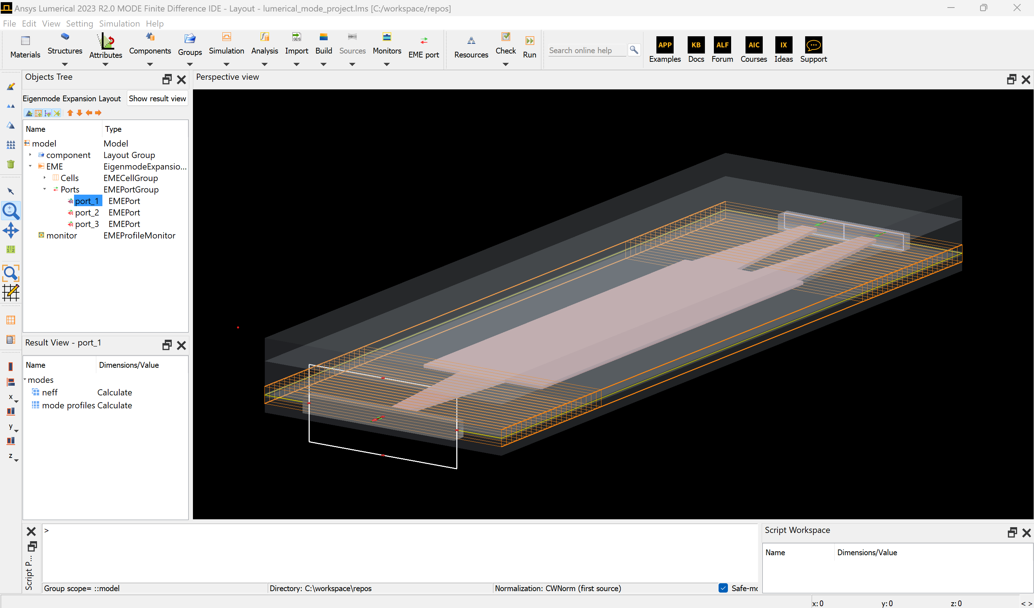Click the Show result view button
This screenshot has height=608, width=1034.
click(157, 98)
